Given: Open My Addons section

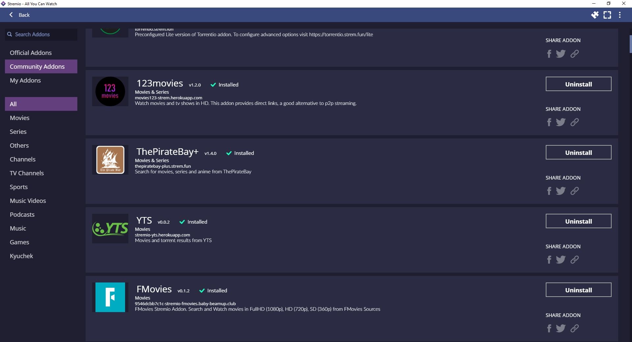Looking at the screenshot, I should [x=25, y=81].
